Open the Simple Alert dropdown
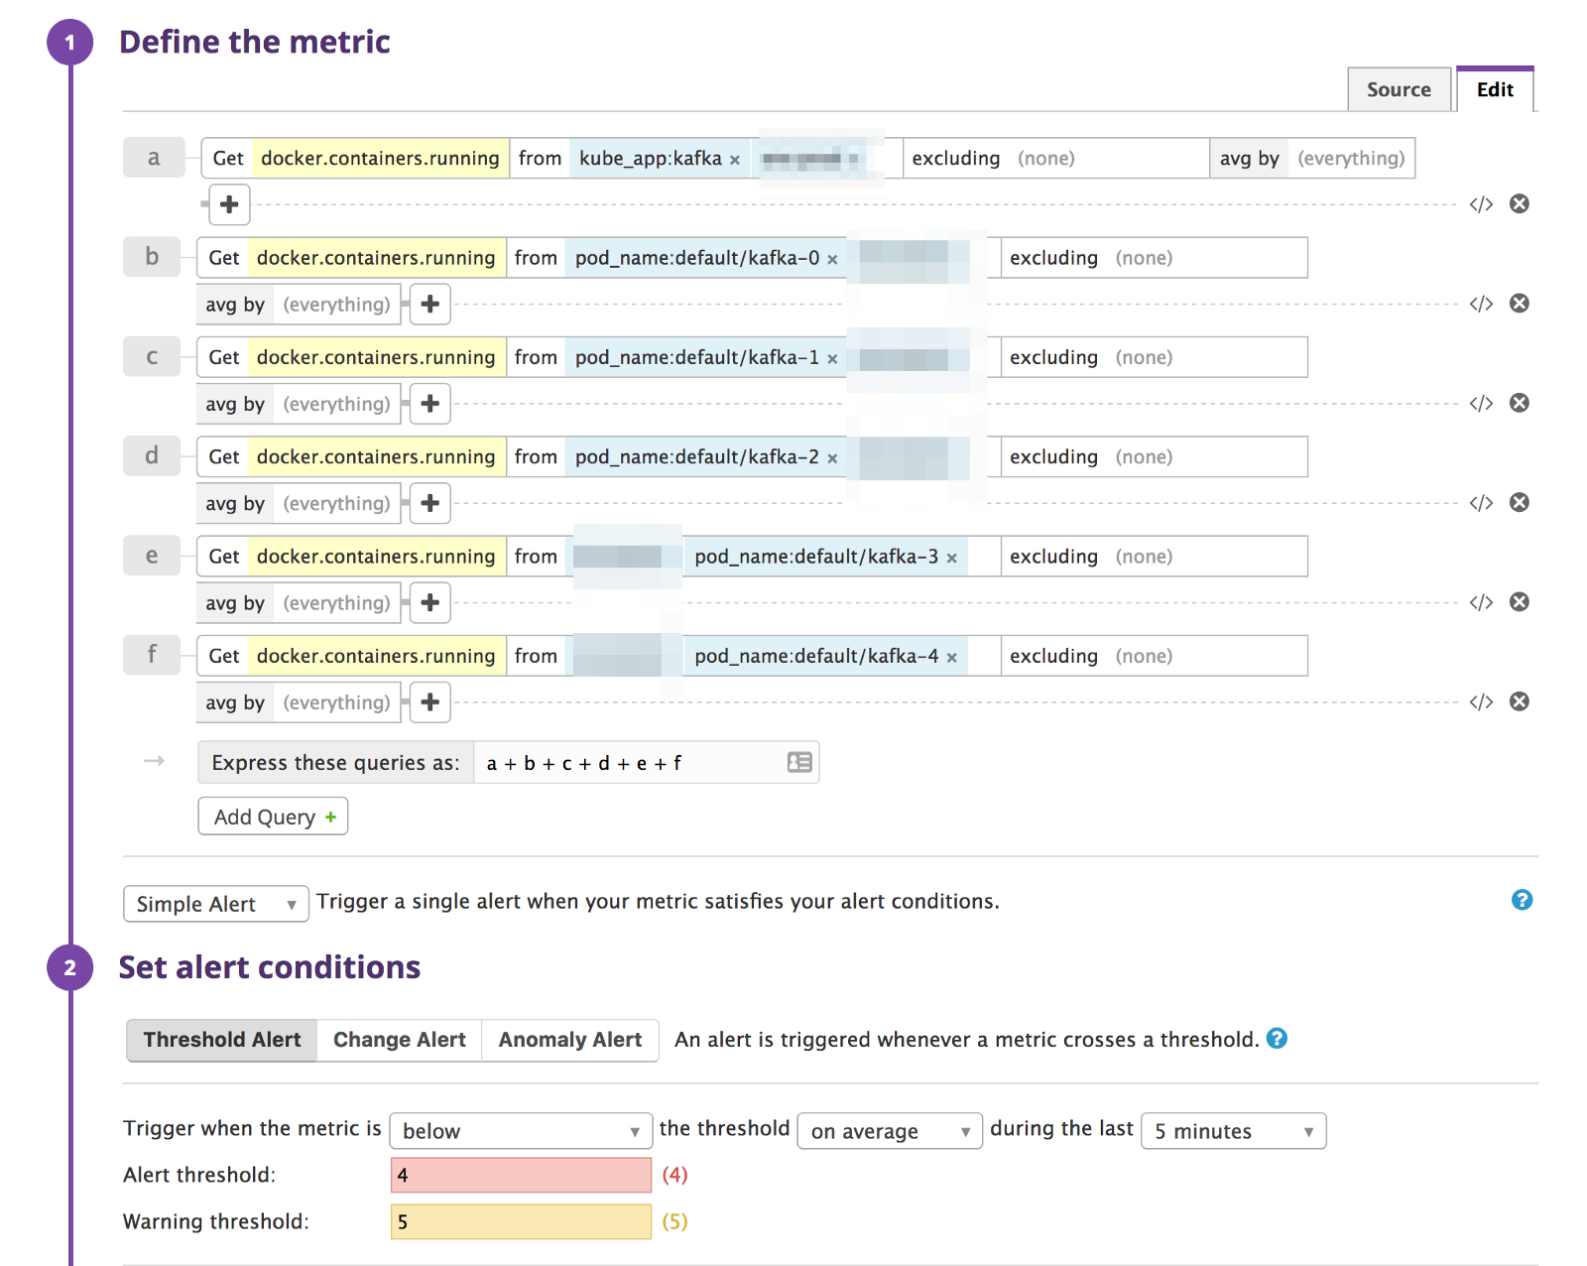Screen dimensions: 1587x1266 215,904
